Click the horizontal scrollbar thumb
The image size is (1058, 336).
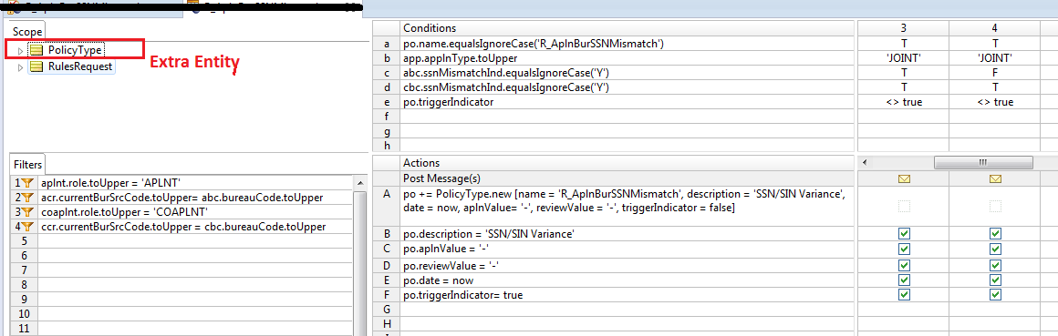click(983, 162)
